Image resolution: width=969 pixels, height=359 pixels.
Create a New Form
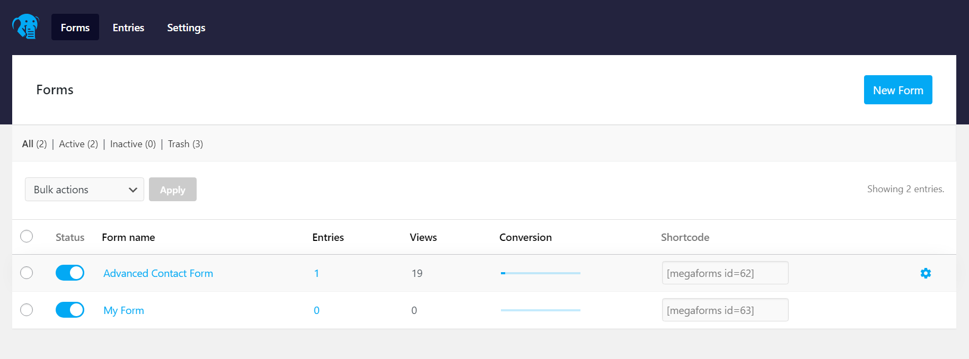pos(898,90)
